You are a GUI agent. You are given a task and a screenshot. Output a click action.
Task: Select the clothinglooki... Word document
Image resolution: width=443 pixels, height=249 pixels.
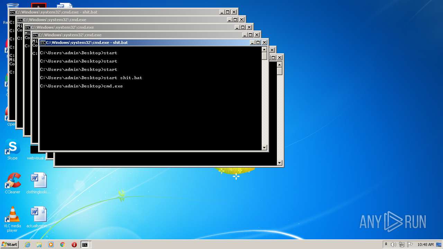38,183
